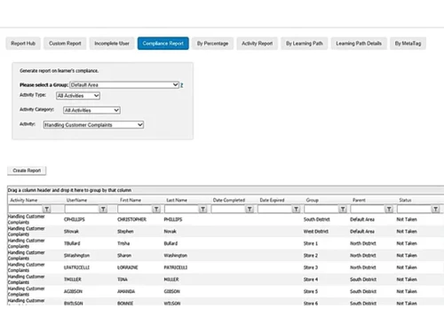Focus the Activity Name filter text box

coord(26,210)
